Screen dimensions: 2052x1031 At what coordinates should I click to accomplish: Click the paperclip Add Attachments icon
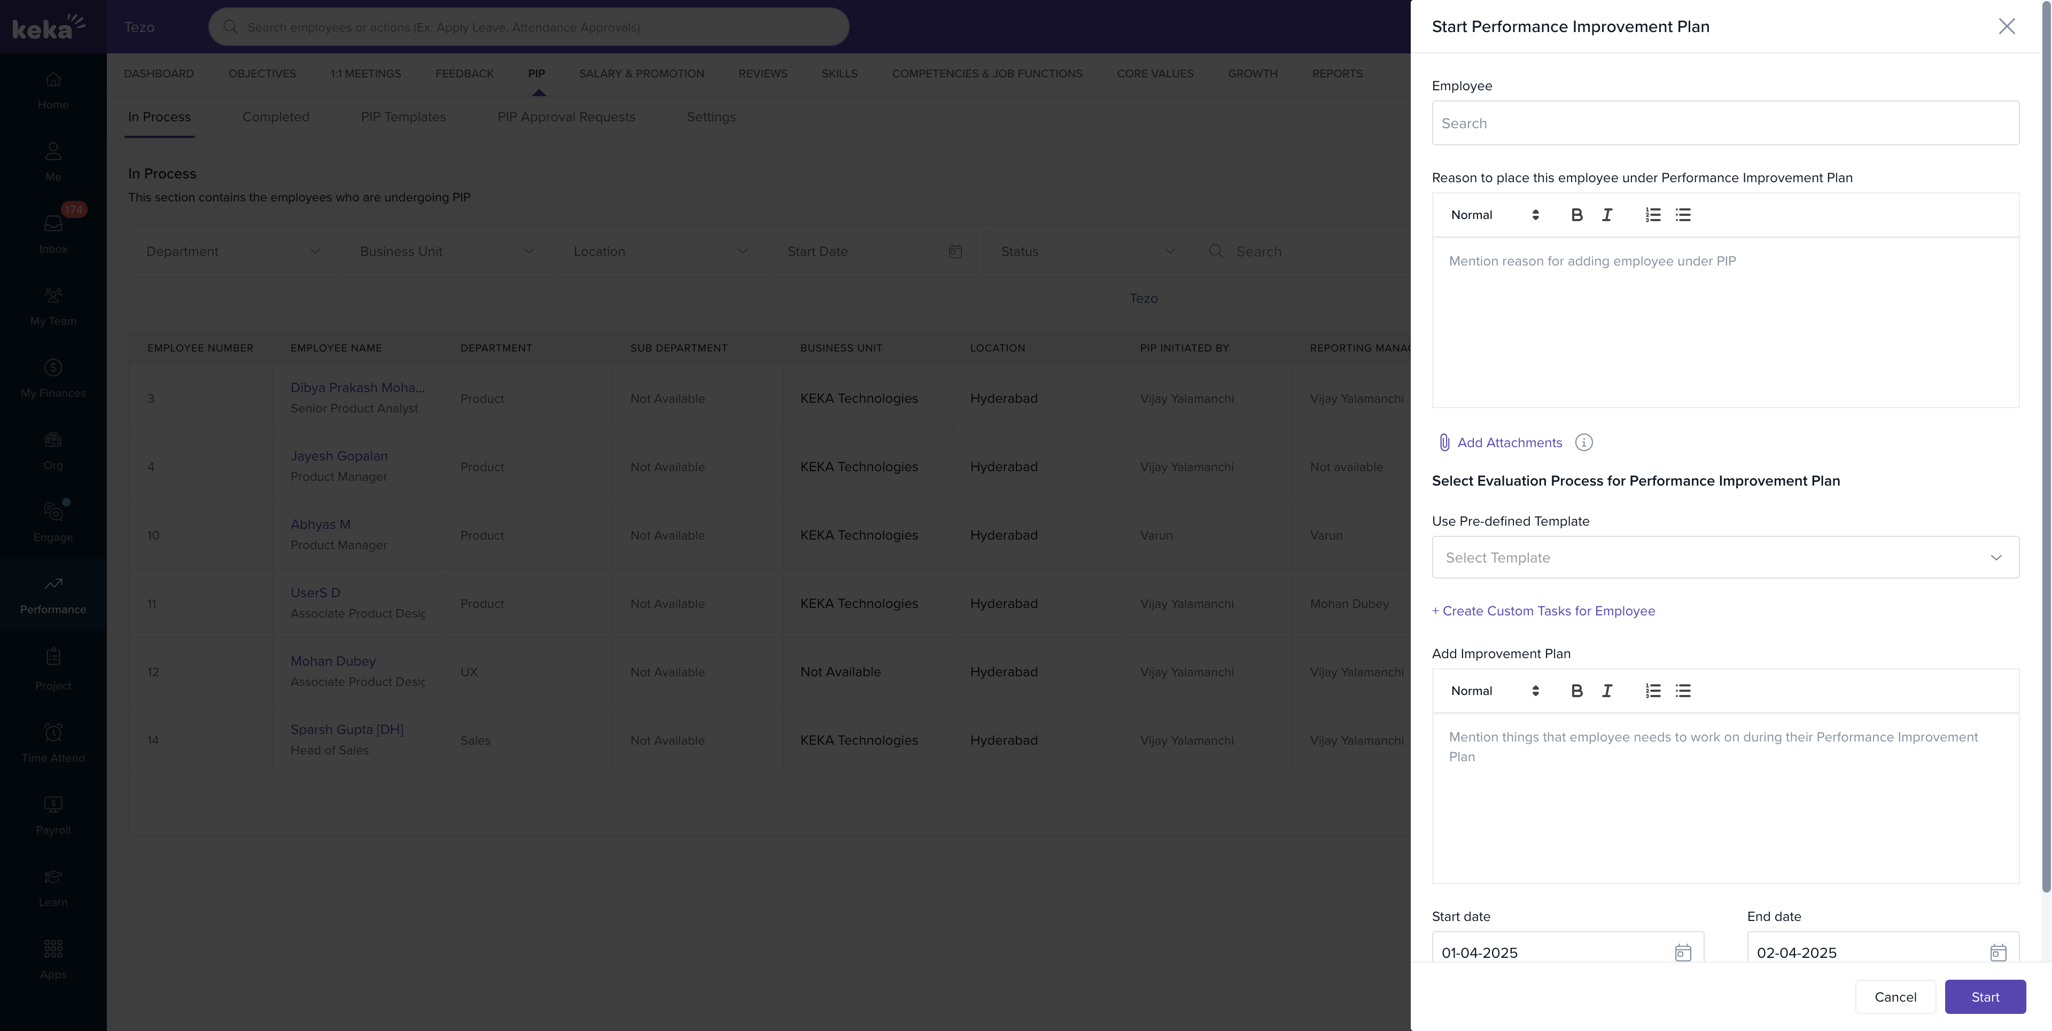click(1444, 443)
